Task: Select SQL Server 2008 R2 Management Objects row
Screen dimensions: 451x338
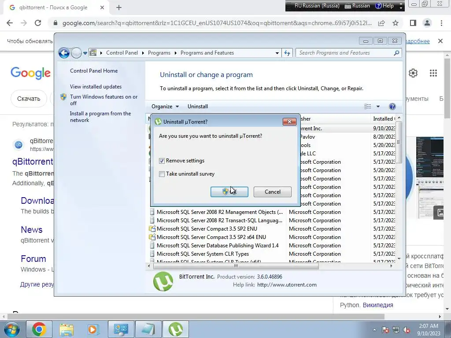Action: tap(220, 212)
